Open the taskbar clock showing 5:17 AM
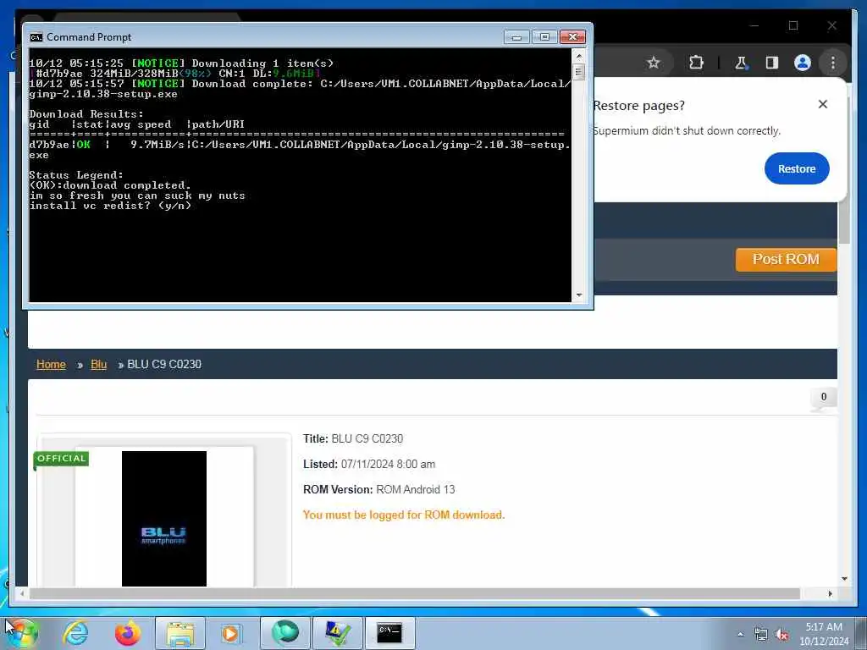 824,634
